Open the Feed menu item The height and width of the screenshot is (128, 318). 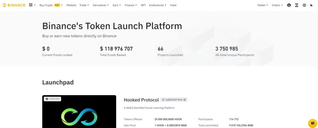pyautogui.click(x=173, y=5)
